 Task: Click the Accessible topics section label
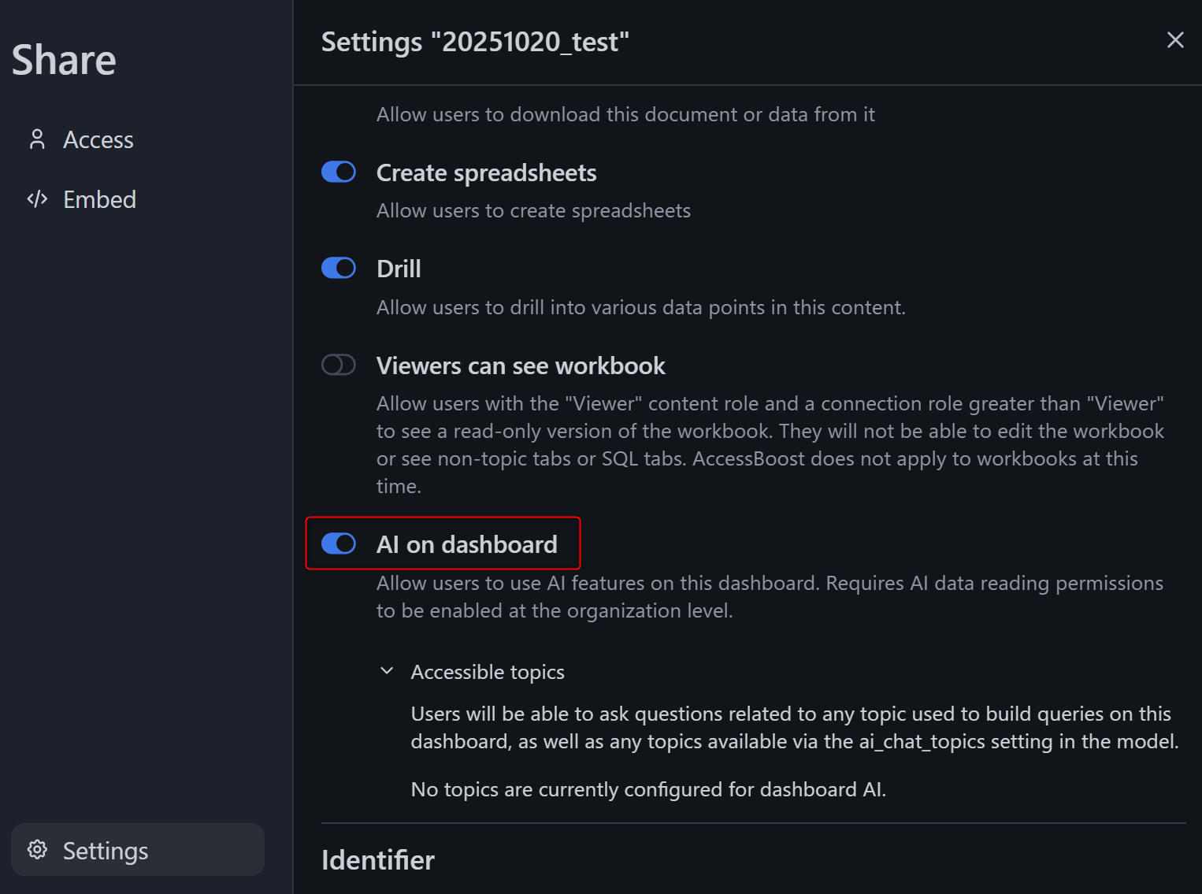[488, 672]
